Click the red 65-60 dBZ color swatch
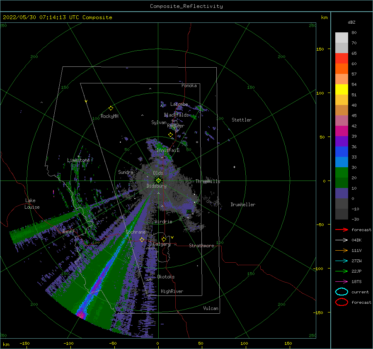 point(342,58)
